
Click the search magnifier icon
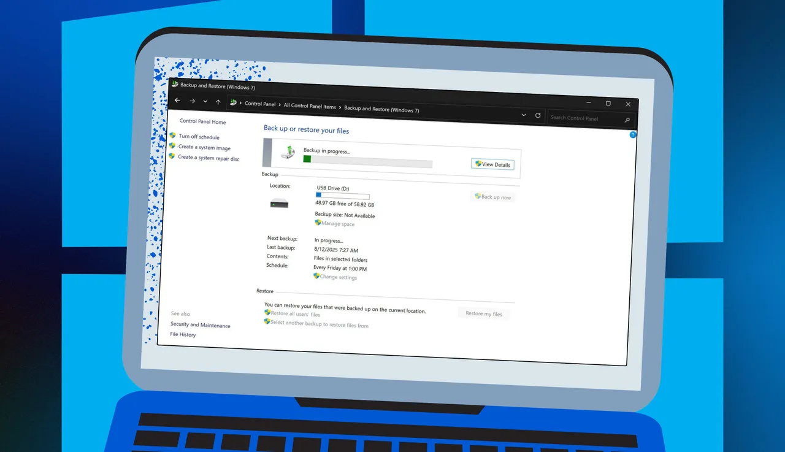(x=627, y=120)
